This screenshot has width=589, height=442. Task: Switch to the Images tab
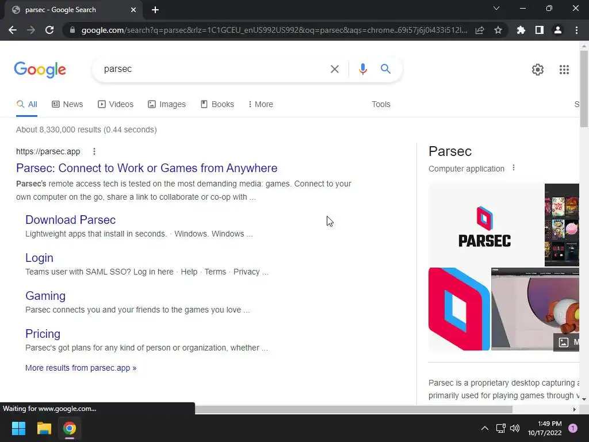(x=167, y=105)
